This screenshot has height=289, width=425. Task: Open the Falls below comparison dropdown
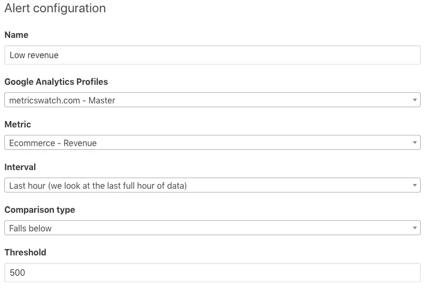click(212, 228)
